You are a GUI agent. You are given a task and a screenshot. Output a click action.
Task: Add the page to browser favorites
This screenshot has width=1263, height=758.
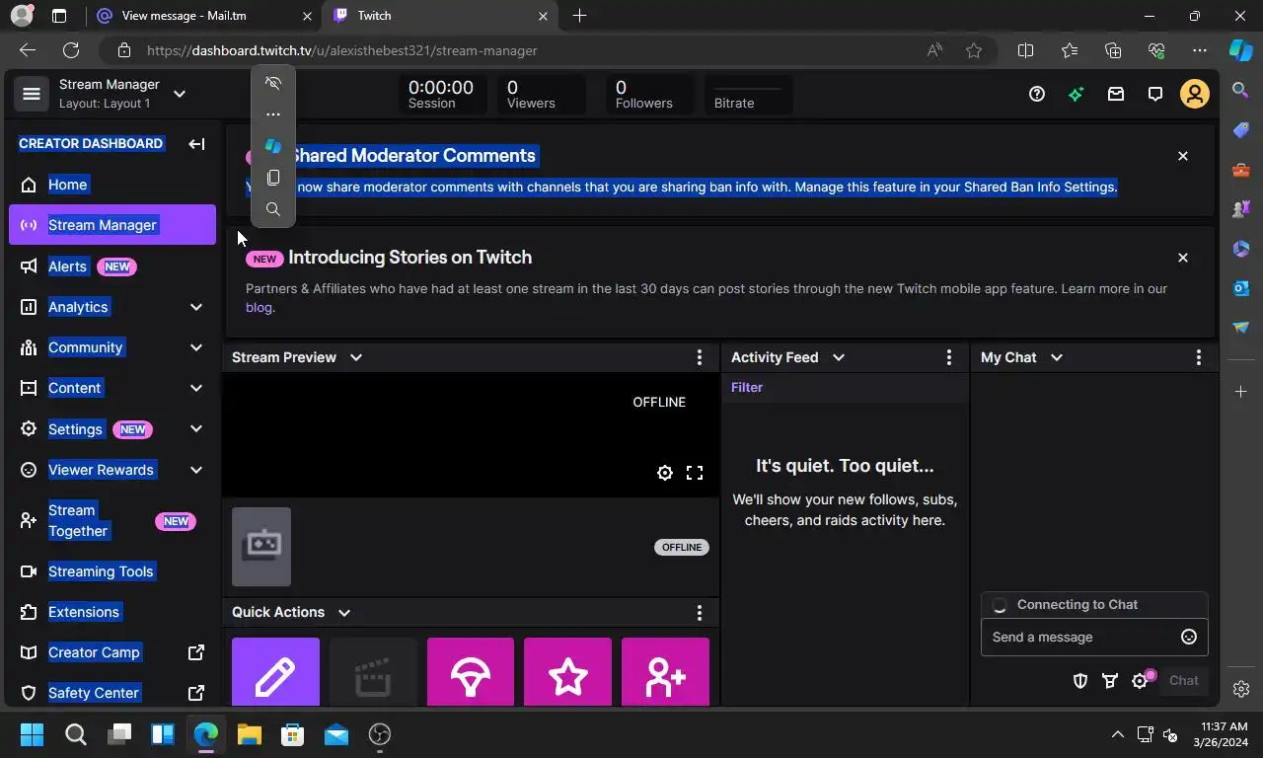(x=974, y=50)
